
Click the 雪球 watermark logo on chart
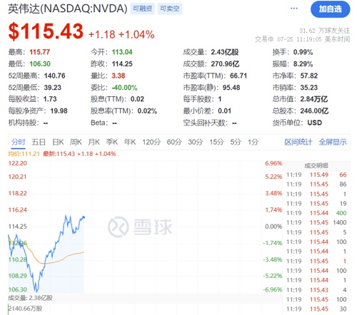(x=140, y=227)
